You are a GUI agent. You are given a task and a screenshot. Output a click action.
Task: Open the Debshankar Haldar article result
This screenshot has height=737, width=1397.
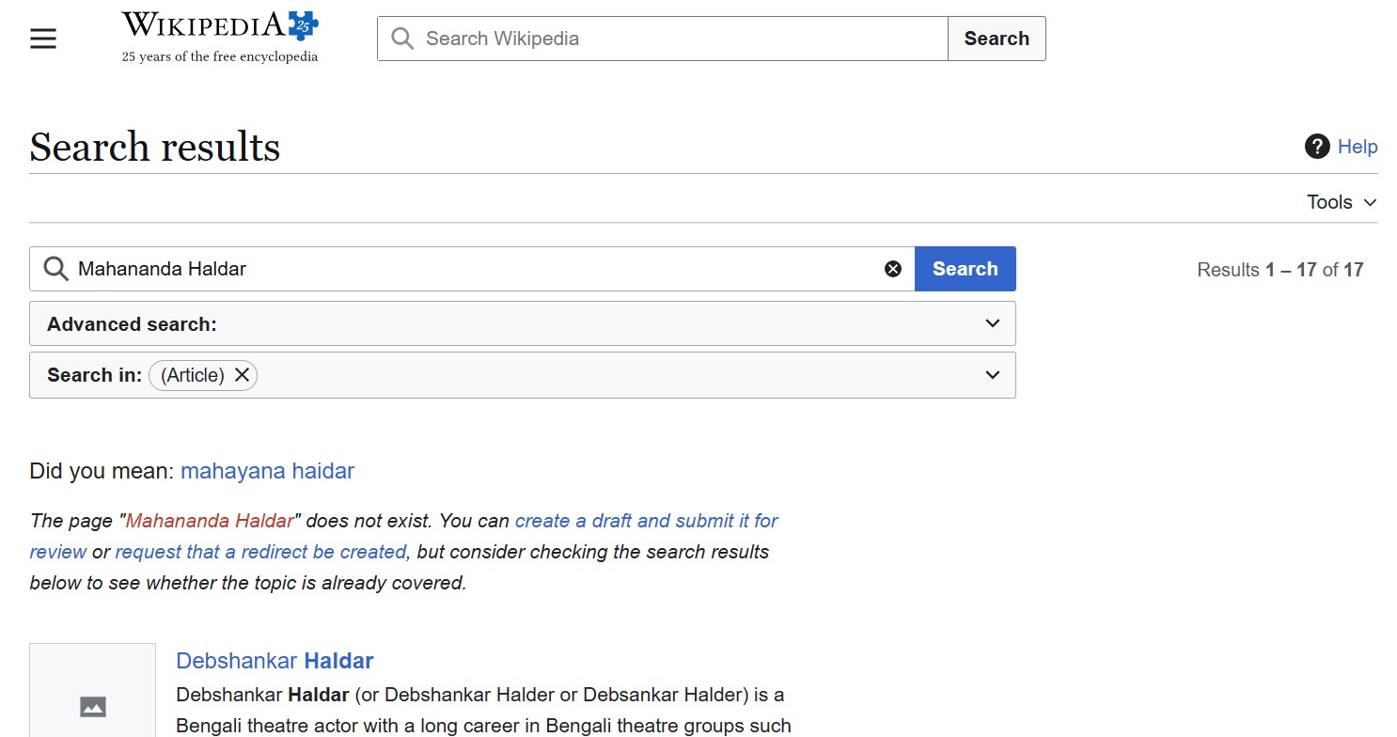275,661
